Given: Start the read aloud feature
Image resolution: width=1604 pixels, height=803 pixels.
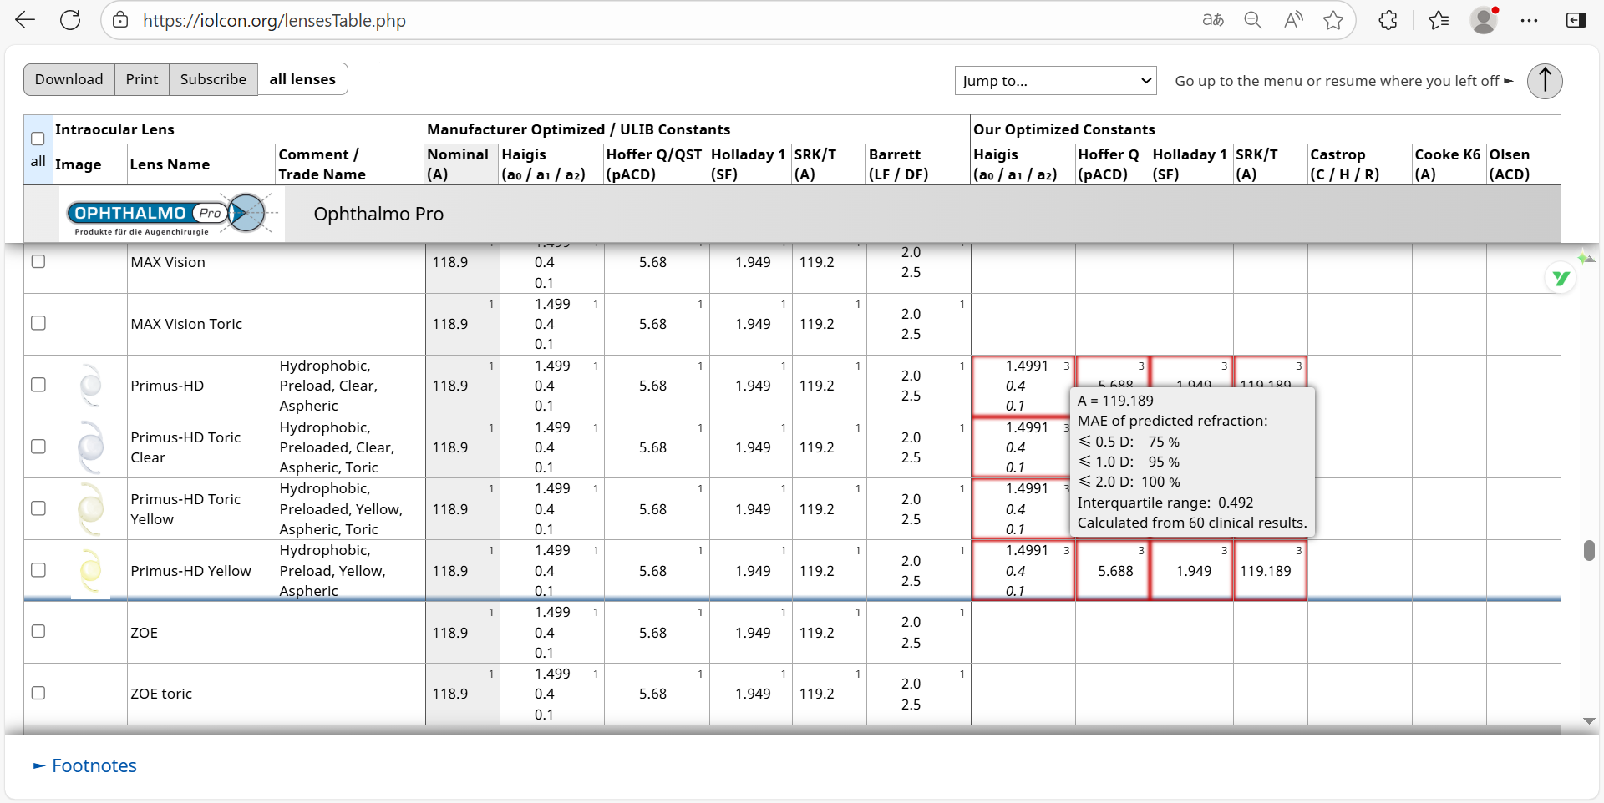Looking at the screenshot, I should pyautogui.click(x=1293, y=20).
